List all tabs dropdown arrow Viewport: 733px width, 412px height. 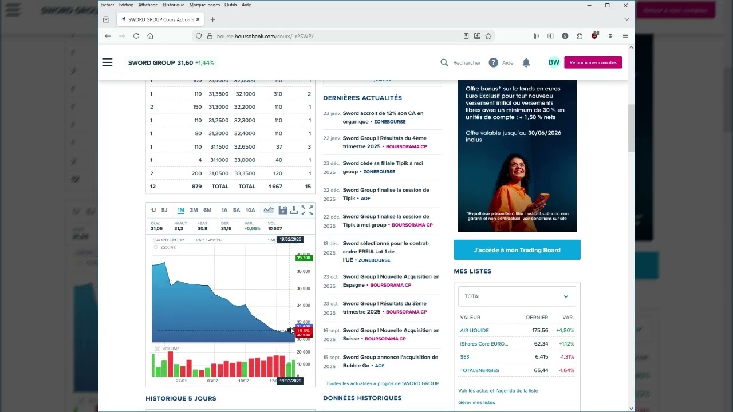626,19
